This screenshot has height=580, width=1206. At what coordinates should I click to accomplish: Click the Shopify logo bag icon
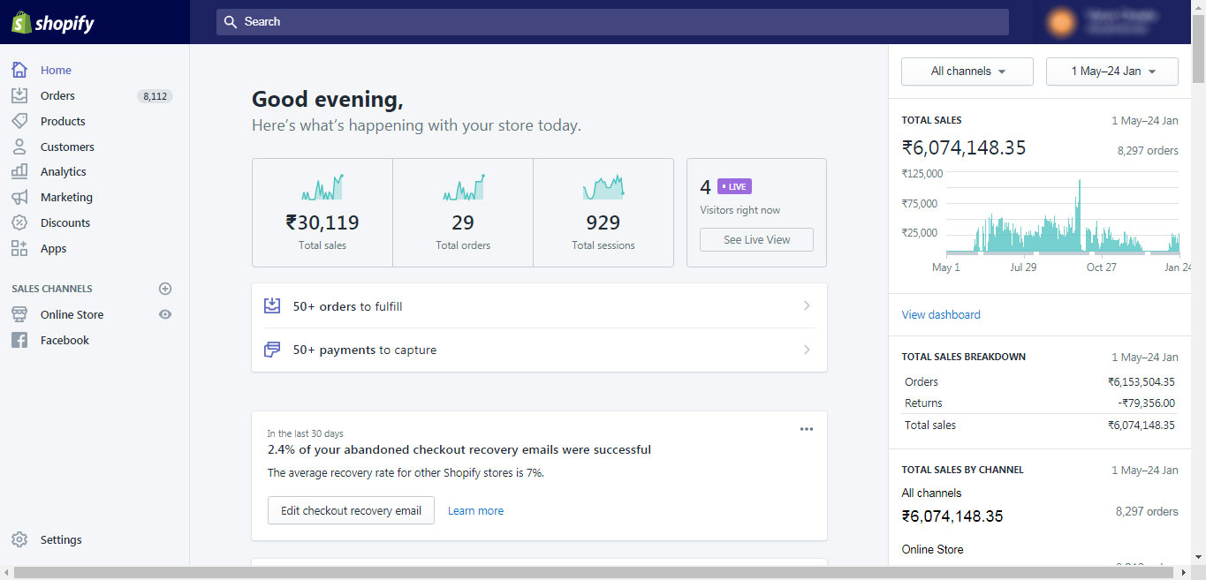coord(21,22)
